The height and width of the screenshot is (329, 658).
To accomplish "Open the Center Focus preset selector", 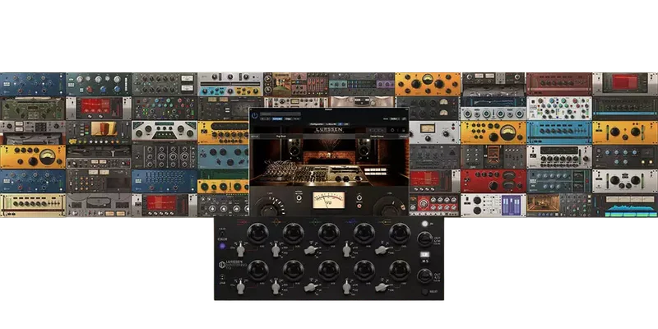I will [378, 137].
